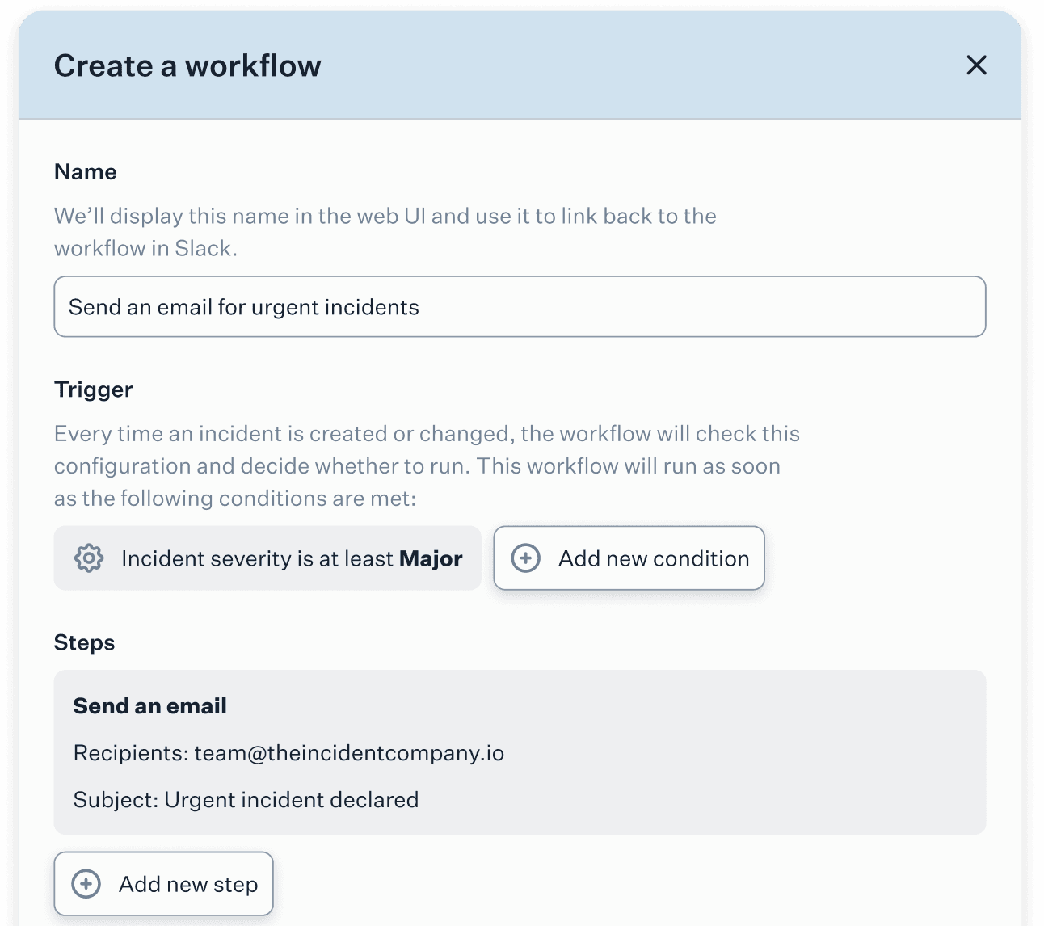Viewport: 1044px width, 926px height.
Task: Add a new trigger condition
Action: click(x=629, y=558)
